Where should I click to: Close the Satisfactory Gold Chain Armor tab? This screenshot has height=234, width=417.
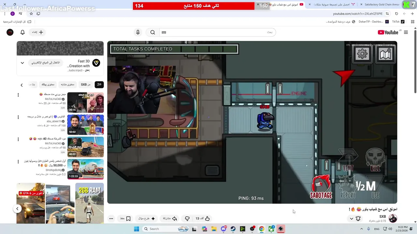coord(361,5)
